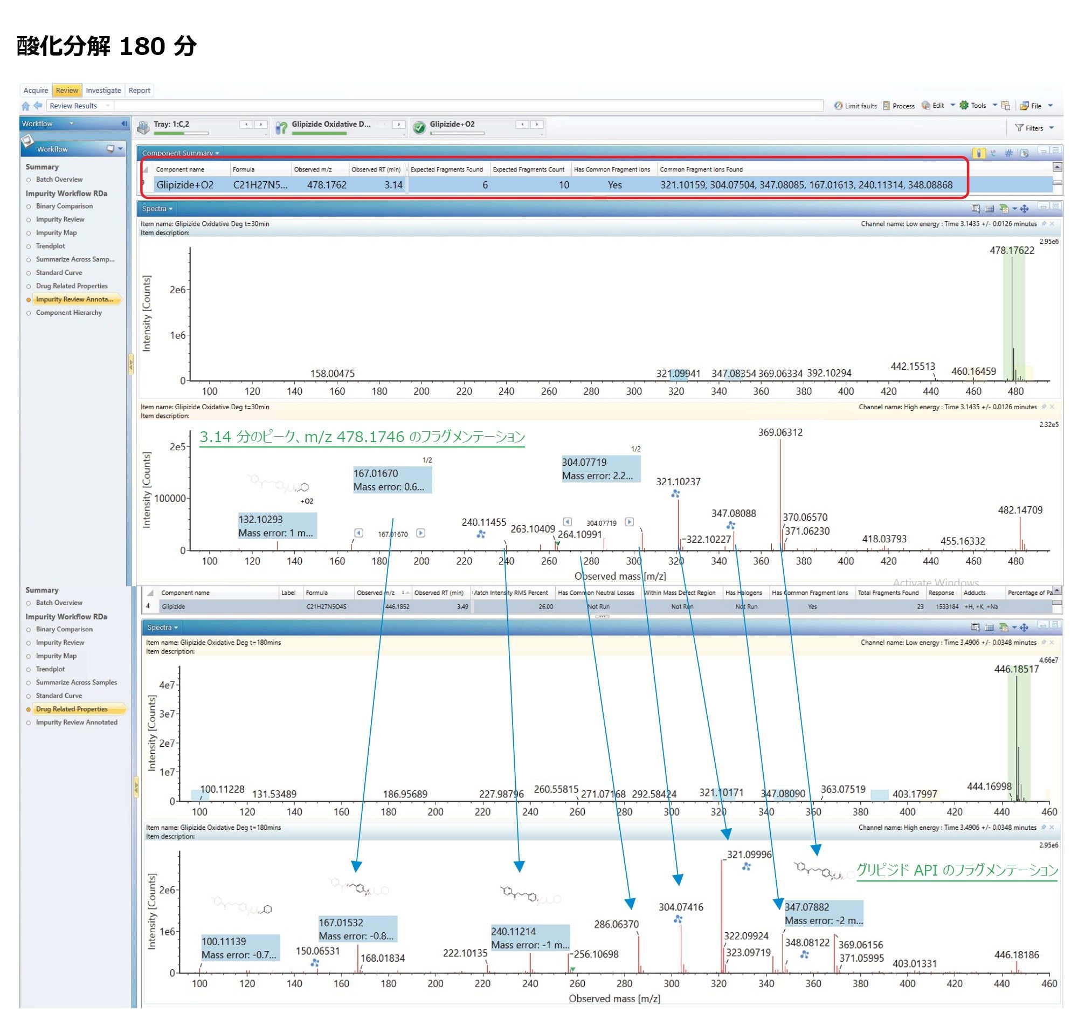Select Trendplot in upper workflow list
This screenshot has height=1026, width=1078.
(50, 246)
